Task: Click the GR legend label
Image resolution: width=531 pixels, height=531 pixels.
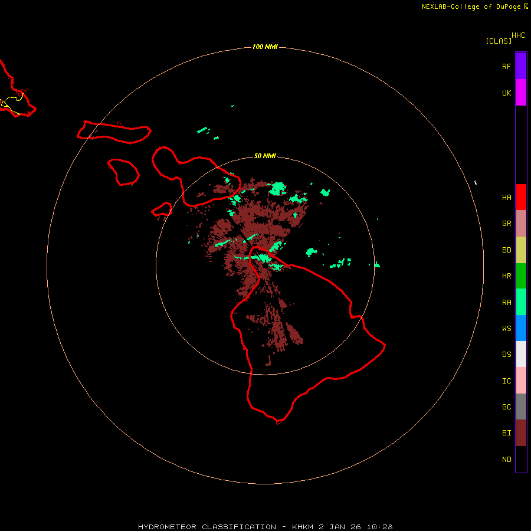Action: click(506, 224)
